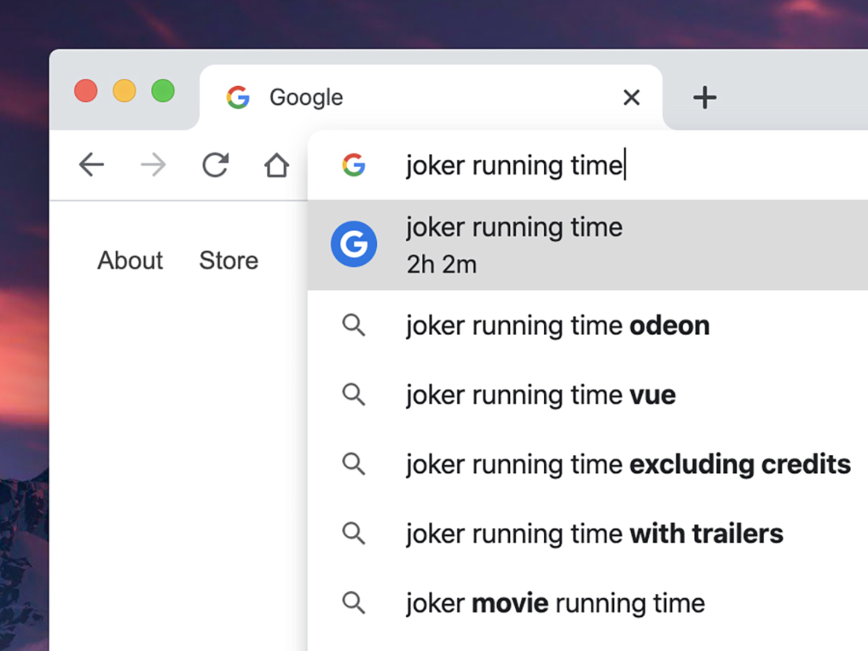Click the browser back arrow

click(91, 165)
